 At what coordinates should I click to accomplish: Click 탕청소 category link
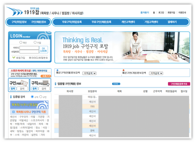pos(20,131)
